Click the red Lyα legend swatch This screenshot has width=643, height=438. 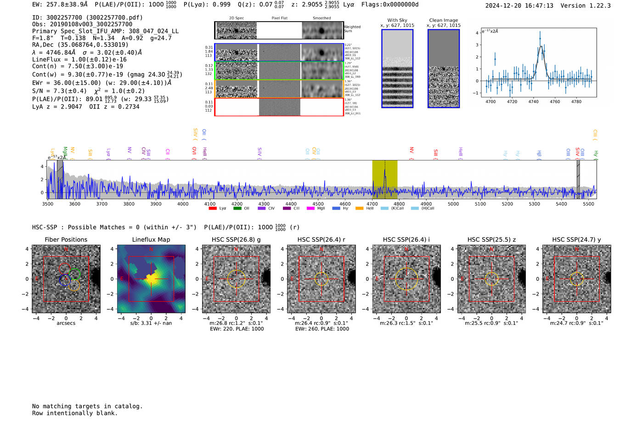[213, 209]
